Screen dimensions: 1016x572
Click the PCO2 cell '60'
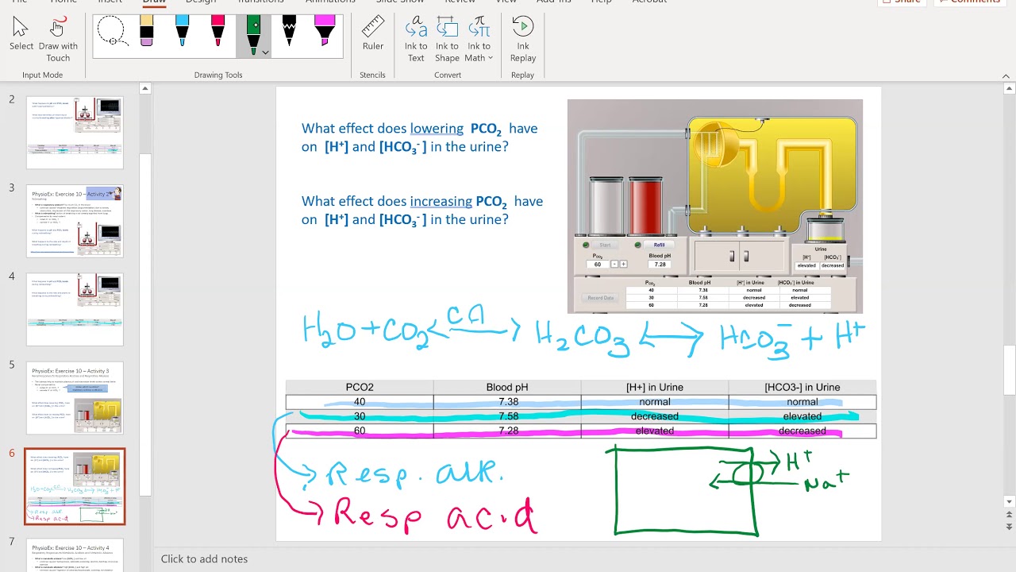pos(360,431)
